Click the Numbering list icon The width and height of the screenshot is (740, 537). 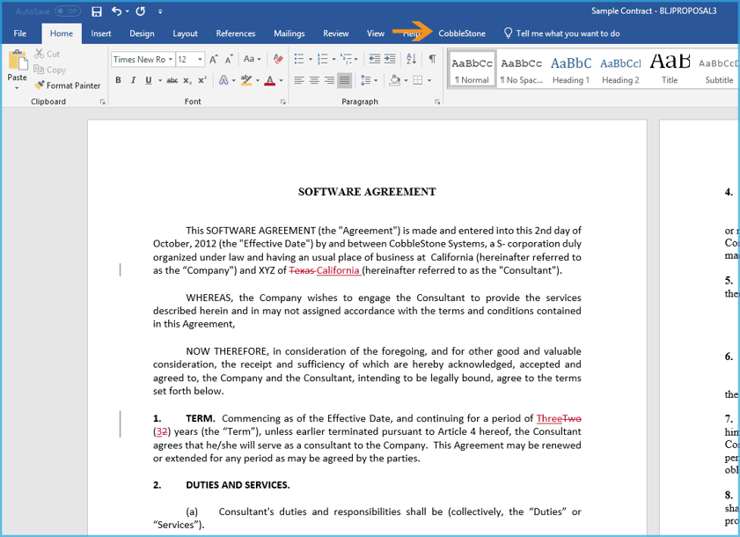322,59
